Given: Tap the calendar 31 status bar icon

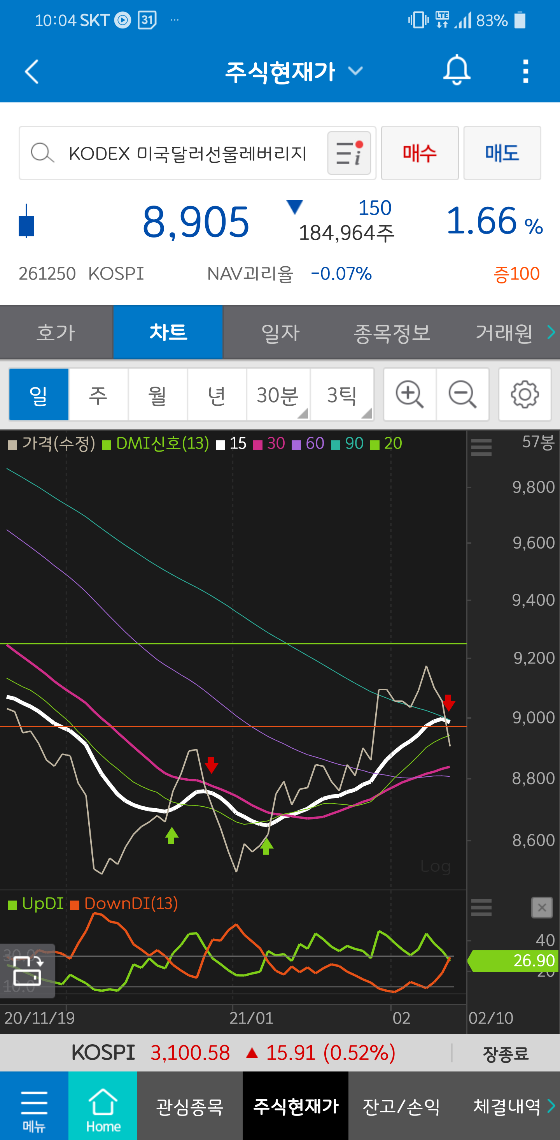Looking at the screenshot, I should pos(147,20).
